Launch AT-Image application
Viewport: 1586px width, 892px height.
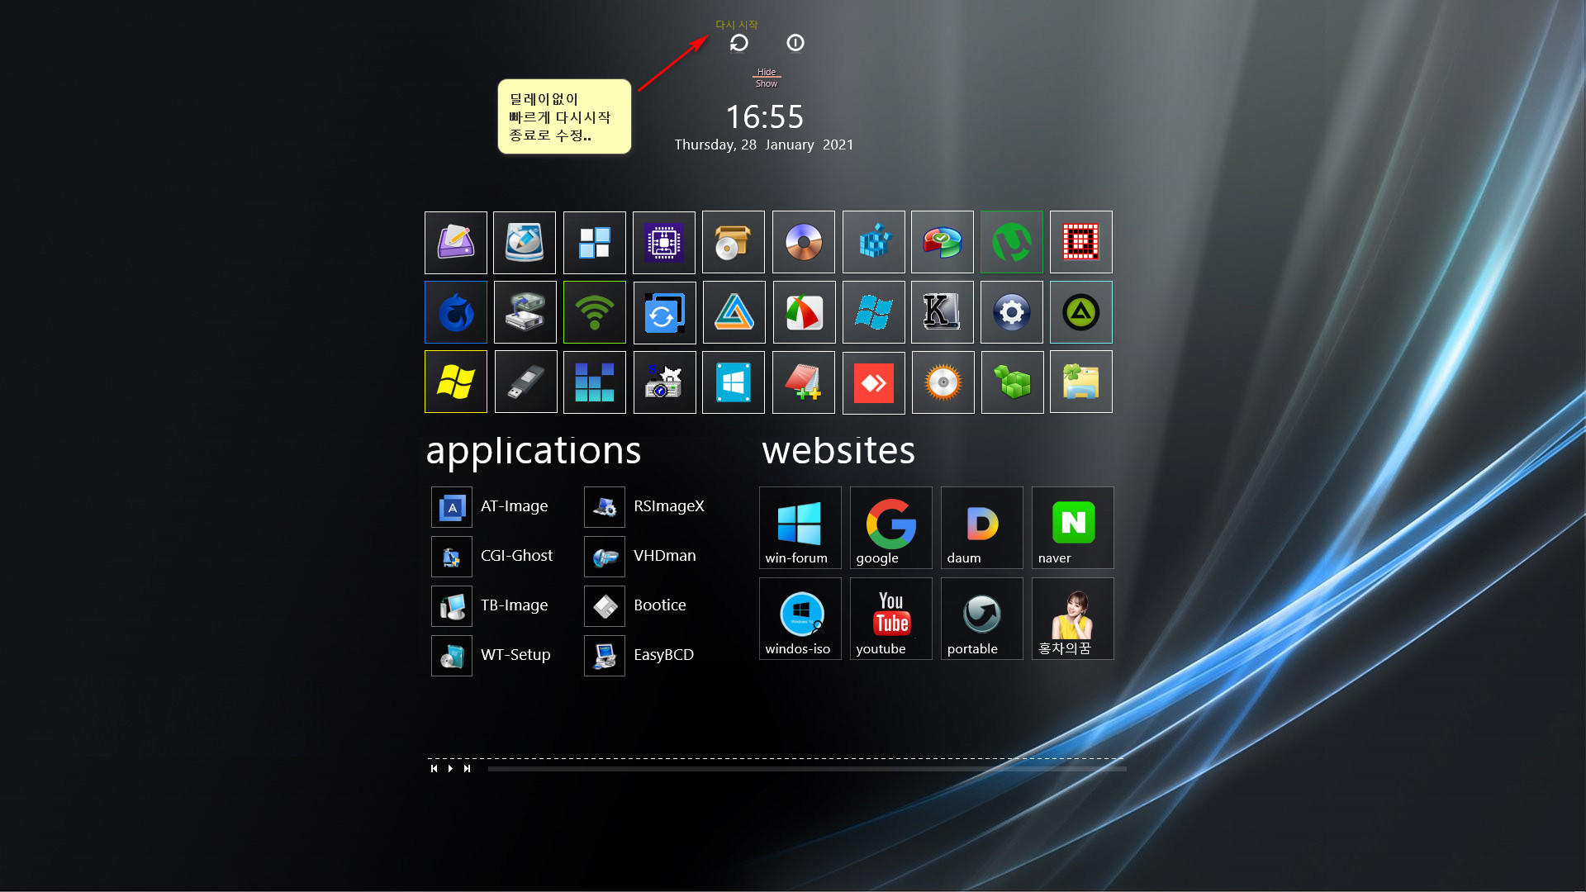tap(490, 506)
